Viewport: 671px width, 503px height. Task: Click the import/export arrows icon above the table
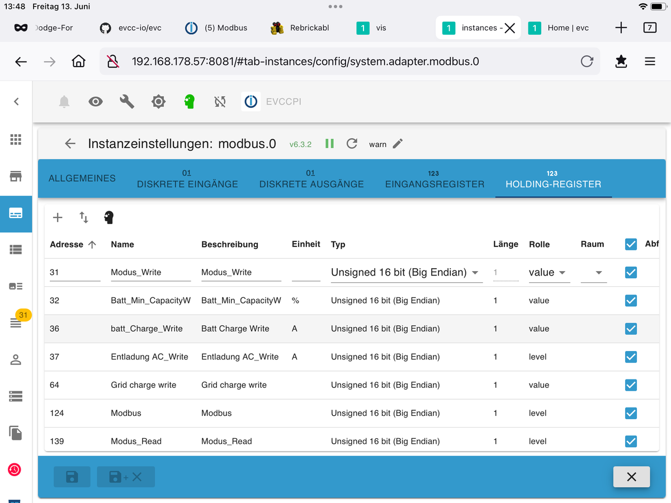coord(83,217)
